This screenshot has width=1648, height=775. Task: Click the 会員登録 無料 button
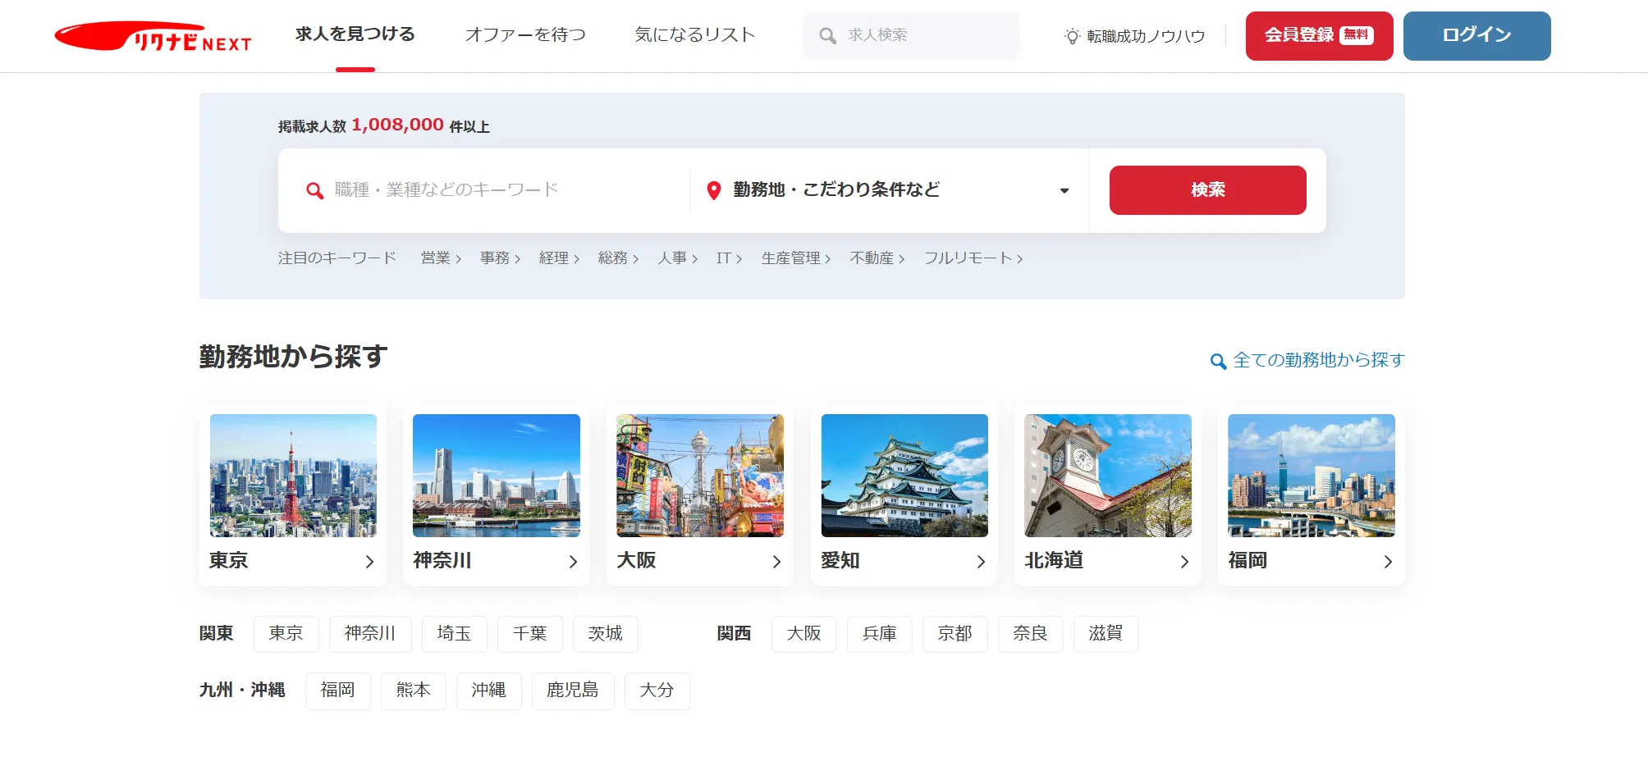pyautogui.click(x=1319, y=36)
